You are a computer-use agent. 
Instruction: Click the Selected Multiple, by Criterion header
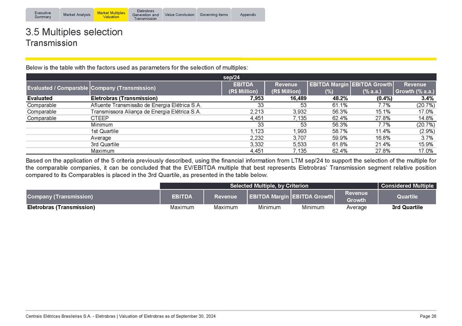(x=269, y=186)
